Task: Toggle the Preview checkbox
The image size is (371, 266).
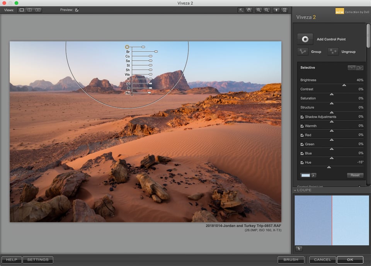Action: coord(77,10)
